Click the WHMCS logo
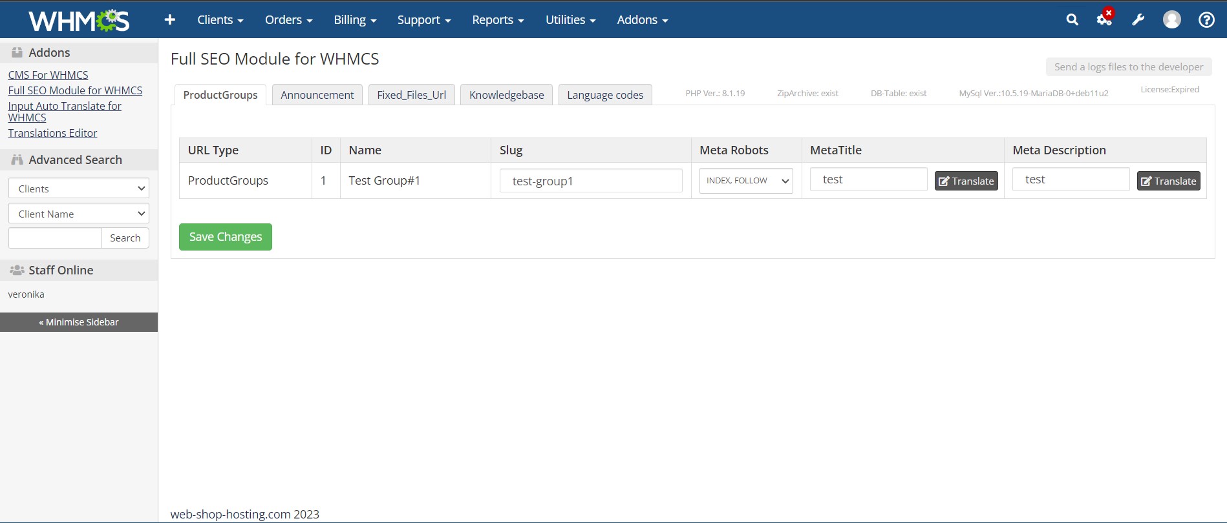1227x523 pixels. (x=79, y=21)
